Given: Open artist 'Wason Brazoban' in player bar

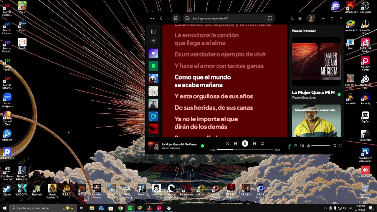Looking at the screenshot, I should [x=171, y=148].
